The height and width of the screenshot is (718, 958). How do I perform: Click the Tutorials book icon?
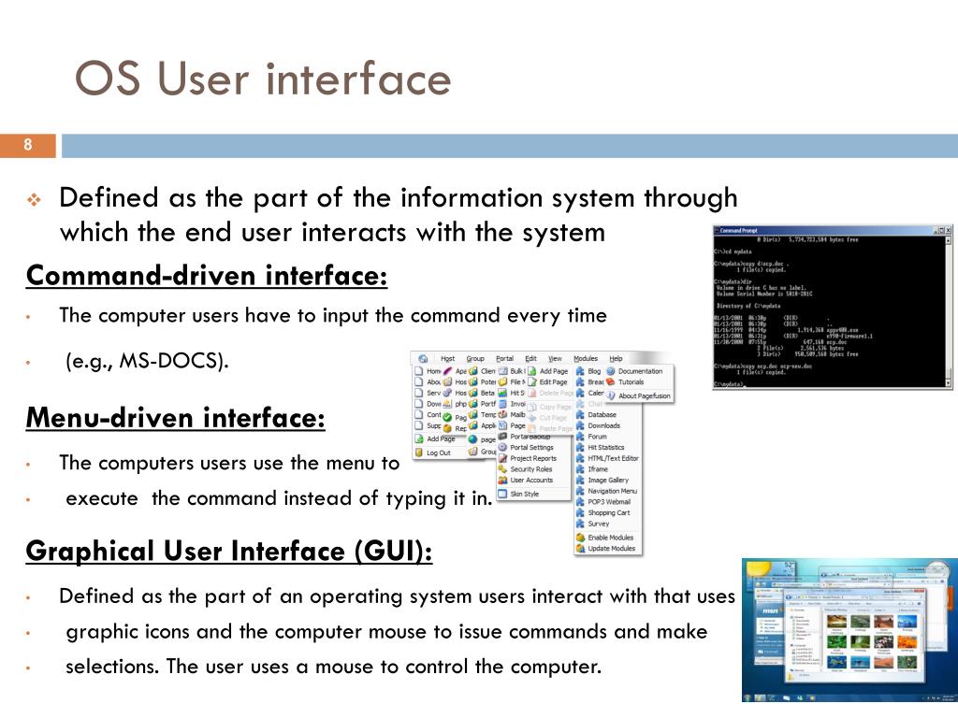tap(610, 381)
